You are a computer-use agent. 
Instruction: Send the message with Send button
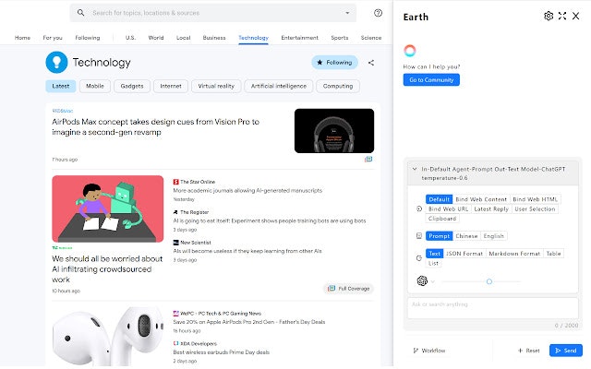pos(566,351)
